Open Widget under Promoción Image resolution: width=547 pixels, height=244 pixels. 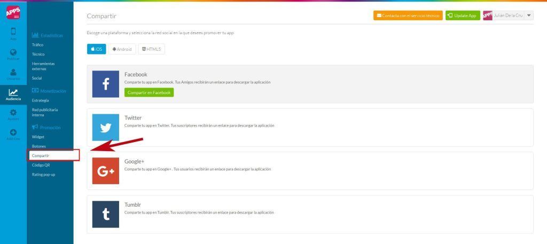point(38,137)
